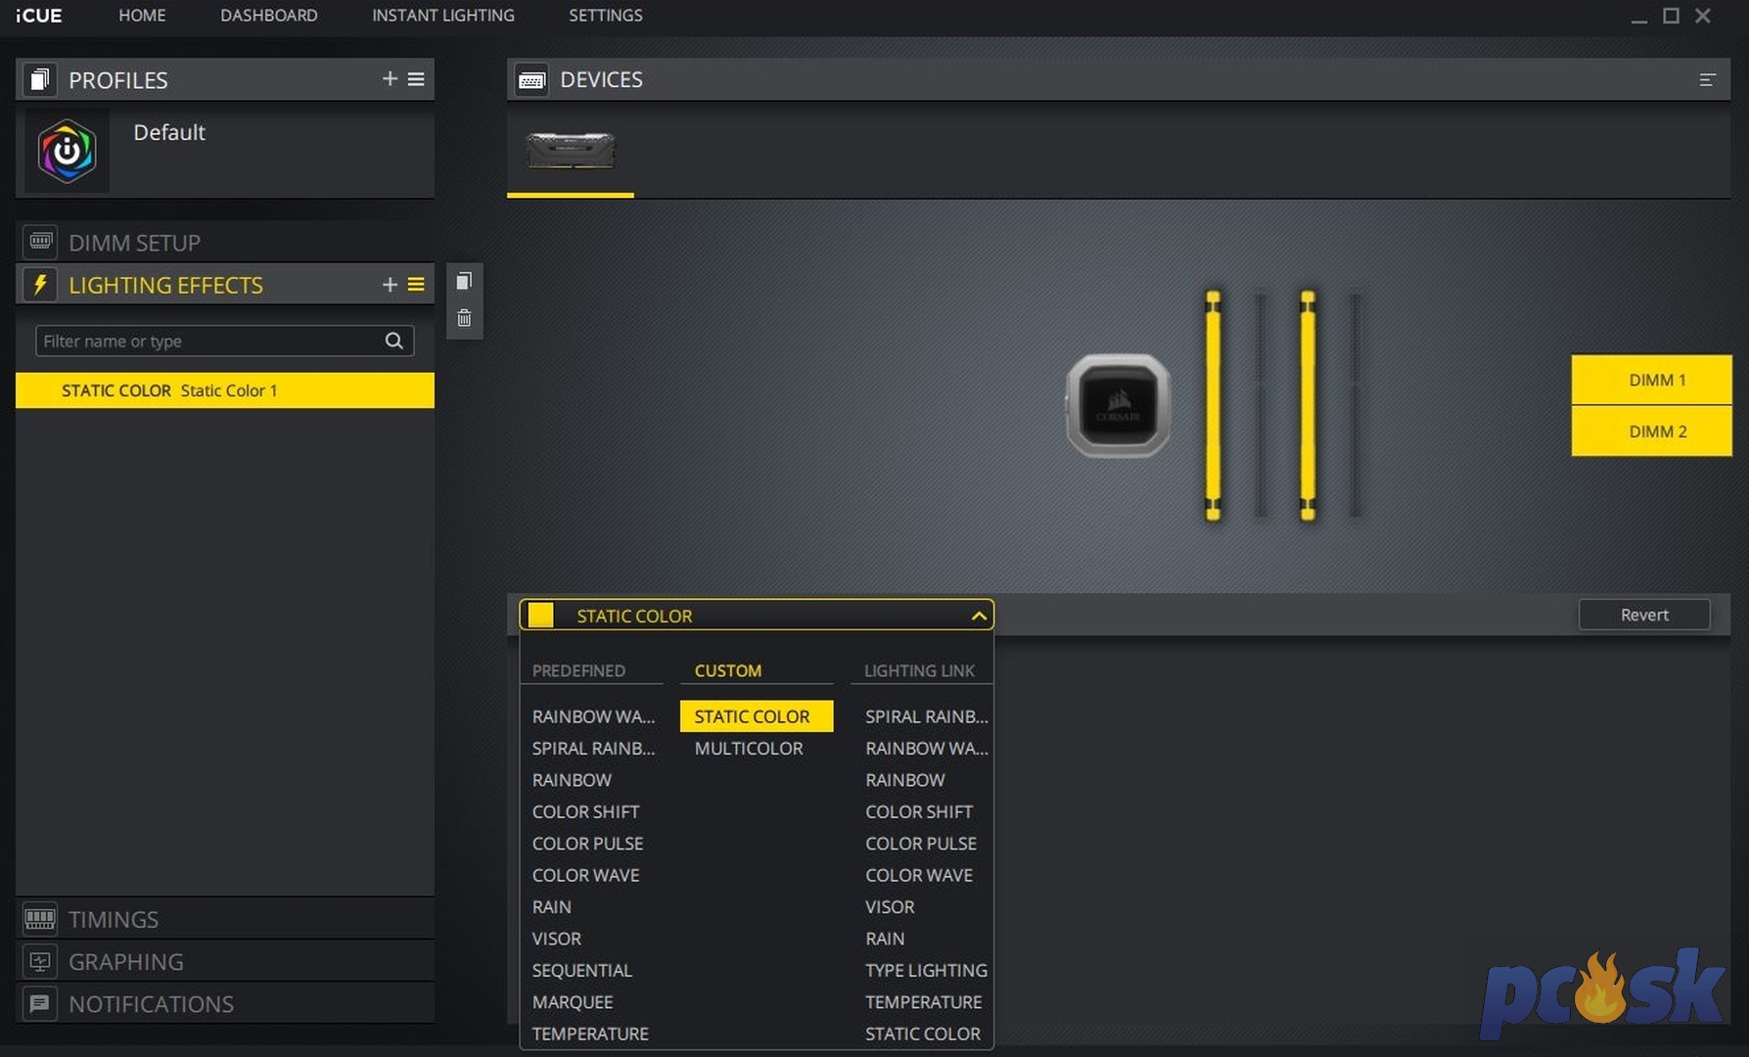
Task: Select Static Color 1 effect row
Action: click(224, 390)
